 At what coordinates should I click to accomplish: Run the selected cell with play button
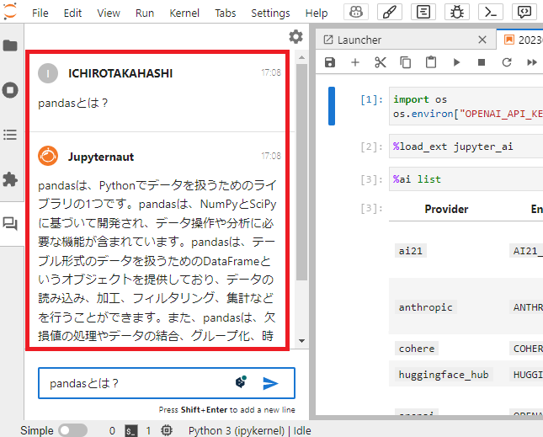pos(456,62)
